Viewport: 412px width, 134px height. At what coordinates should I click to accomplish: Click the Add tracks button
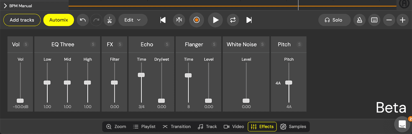click(22, 20)
